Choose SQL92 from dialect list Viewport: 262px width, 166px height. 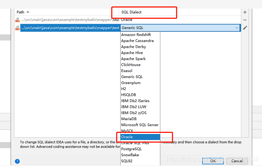coord(140,161)
